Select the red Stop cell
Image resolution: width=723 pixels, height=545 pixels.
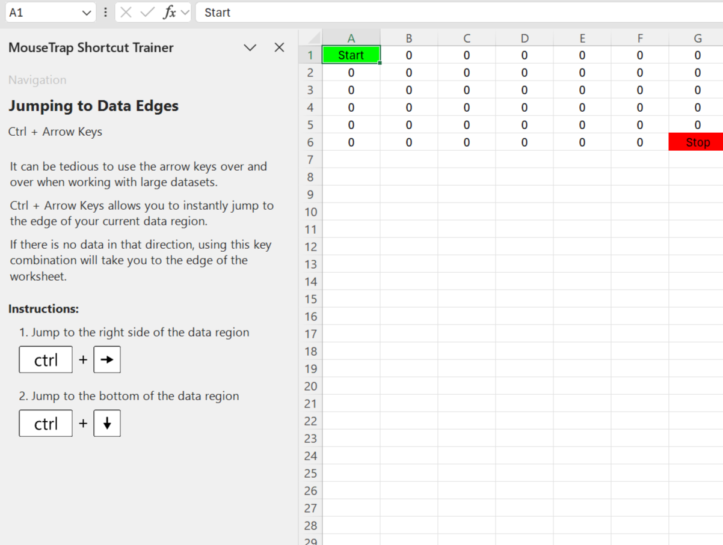(x=697, y=142)
